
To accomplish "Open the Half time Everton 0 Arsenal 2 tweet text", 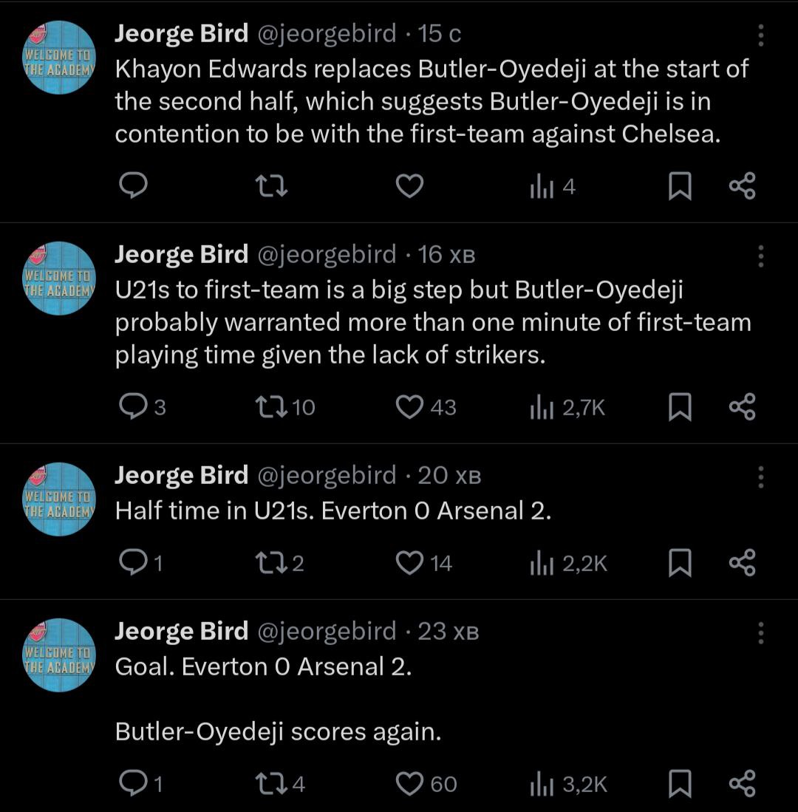I will tap(333, 511).
